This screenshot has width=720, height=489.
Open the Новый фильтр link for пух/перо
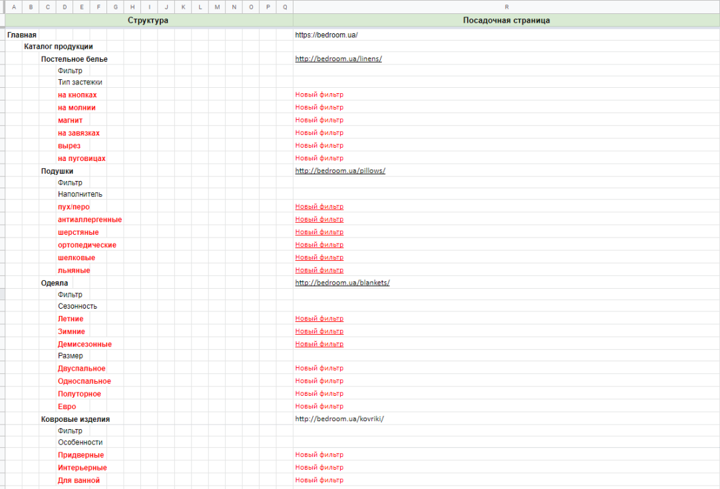point(319,207)
